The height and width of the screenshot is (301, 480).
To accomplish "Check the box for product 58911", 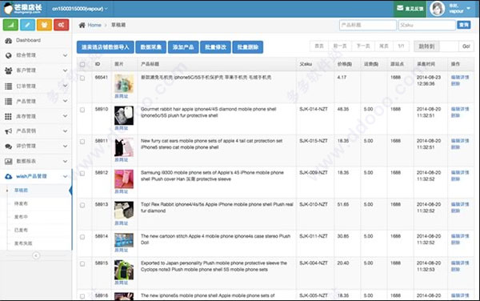I will 82,142.
